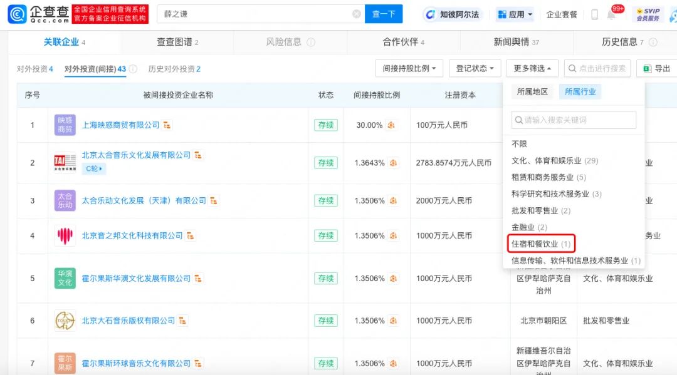
Task: Click the 华演文化 green logo thumbnail
Action: coord(65,278)
